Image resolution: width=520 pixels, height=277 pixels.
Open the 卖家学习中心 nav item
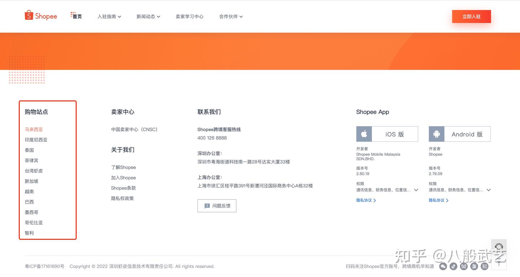point(190,17)
